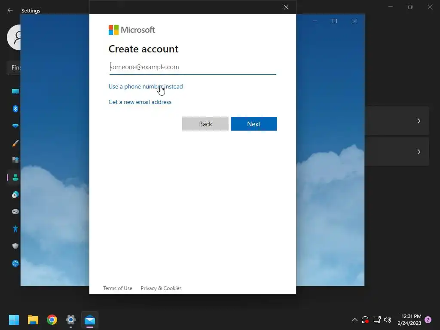Launch Google Chrome from taskbar
The width and height of the screenshot is (440, 330).
tap(52, 320)
